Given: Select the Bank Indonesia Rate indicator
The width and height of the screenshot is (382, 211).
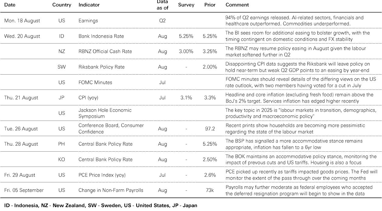Looking at the screenshot, I should coord(101,36).
